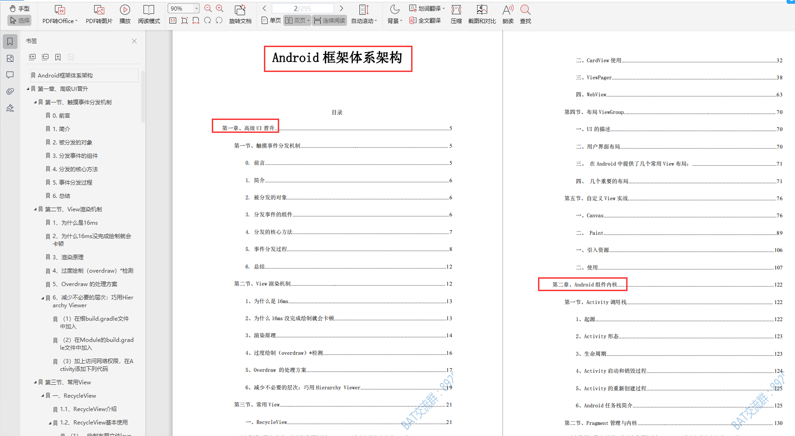Viewport: 795px width, 436px height.
Task: Zoom out with the minus magnifier
Action: point(208,8)
